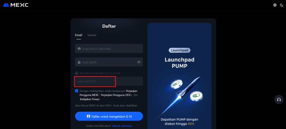Click the mexc-BACK50 referral code field

point(109,81)
